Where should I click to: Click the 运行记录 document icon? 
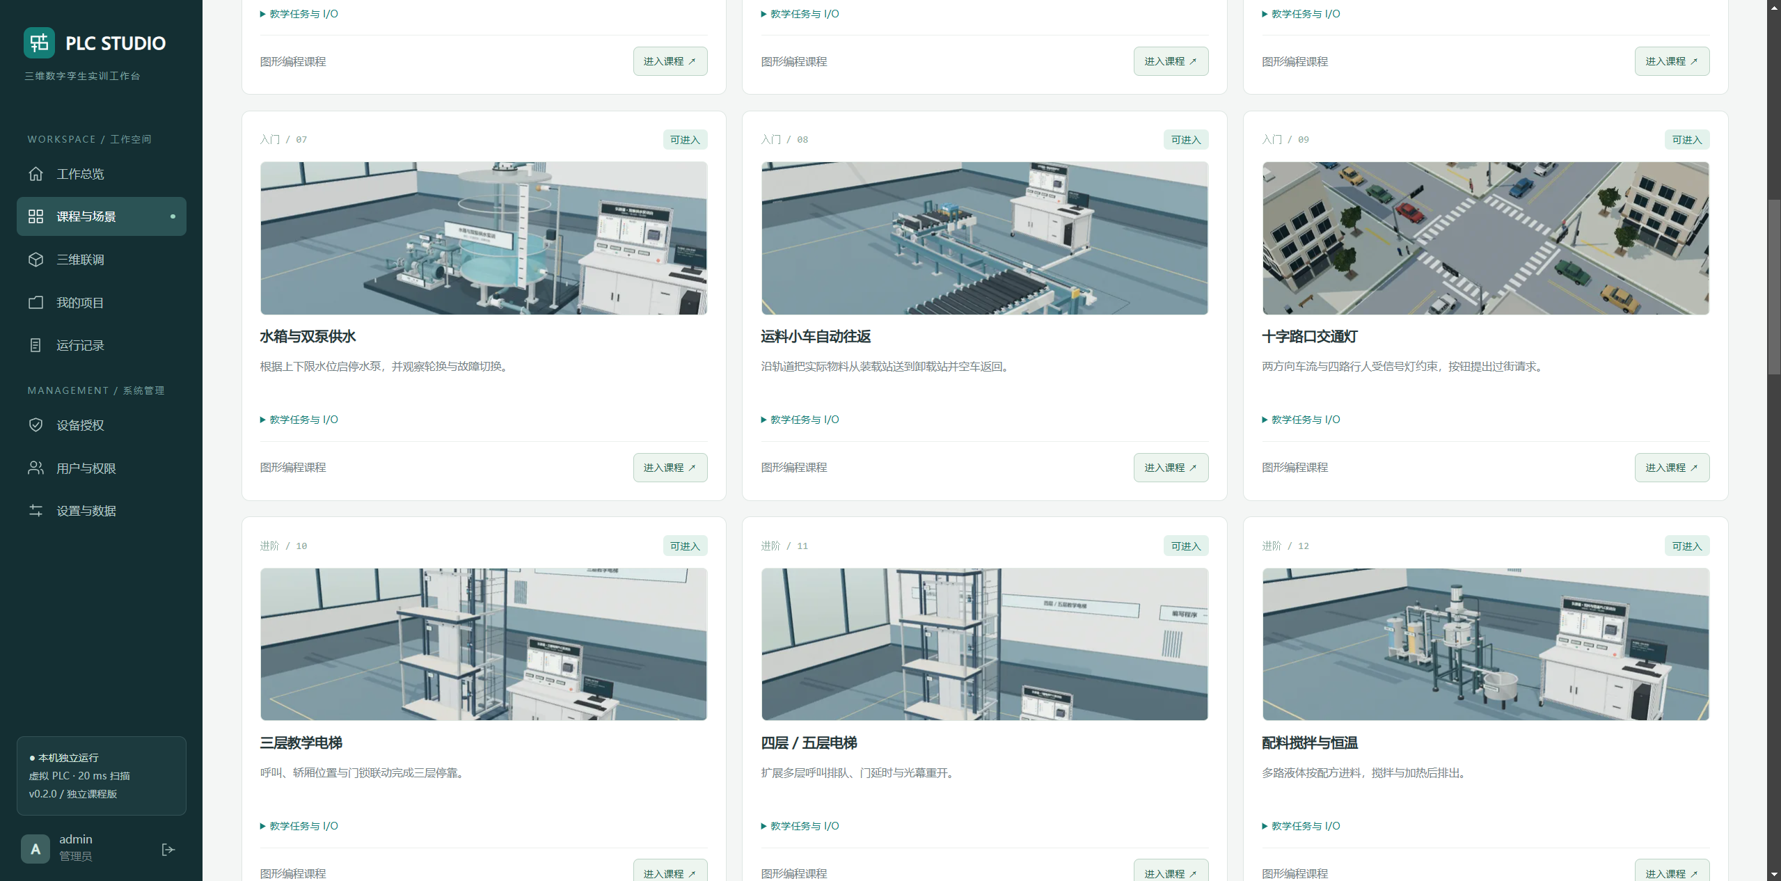point(36,345)
